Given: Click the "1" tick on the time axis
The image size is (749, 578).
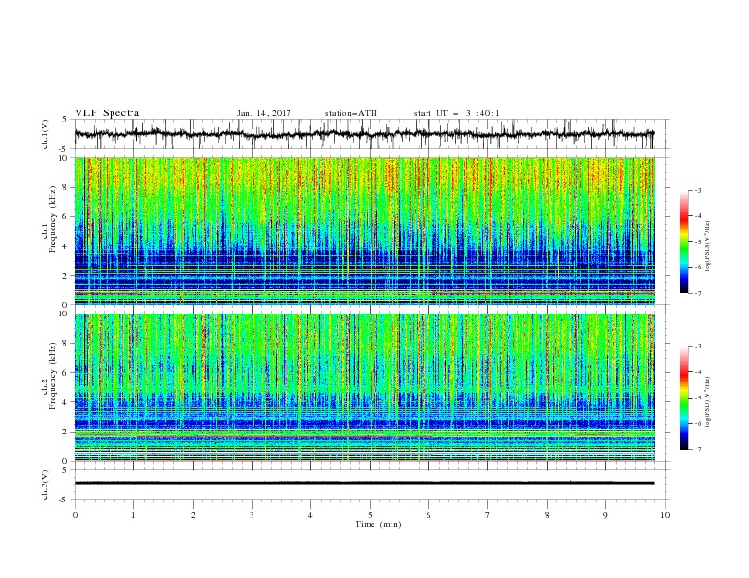Looking at the screenshot, I should 133,515.
